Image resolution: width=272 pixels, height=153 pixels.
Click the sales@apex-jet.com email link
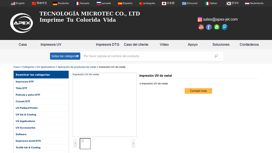(x=220, y=19)
